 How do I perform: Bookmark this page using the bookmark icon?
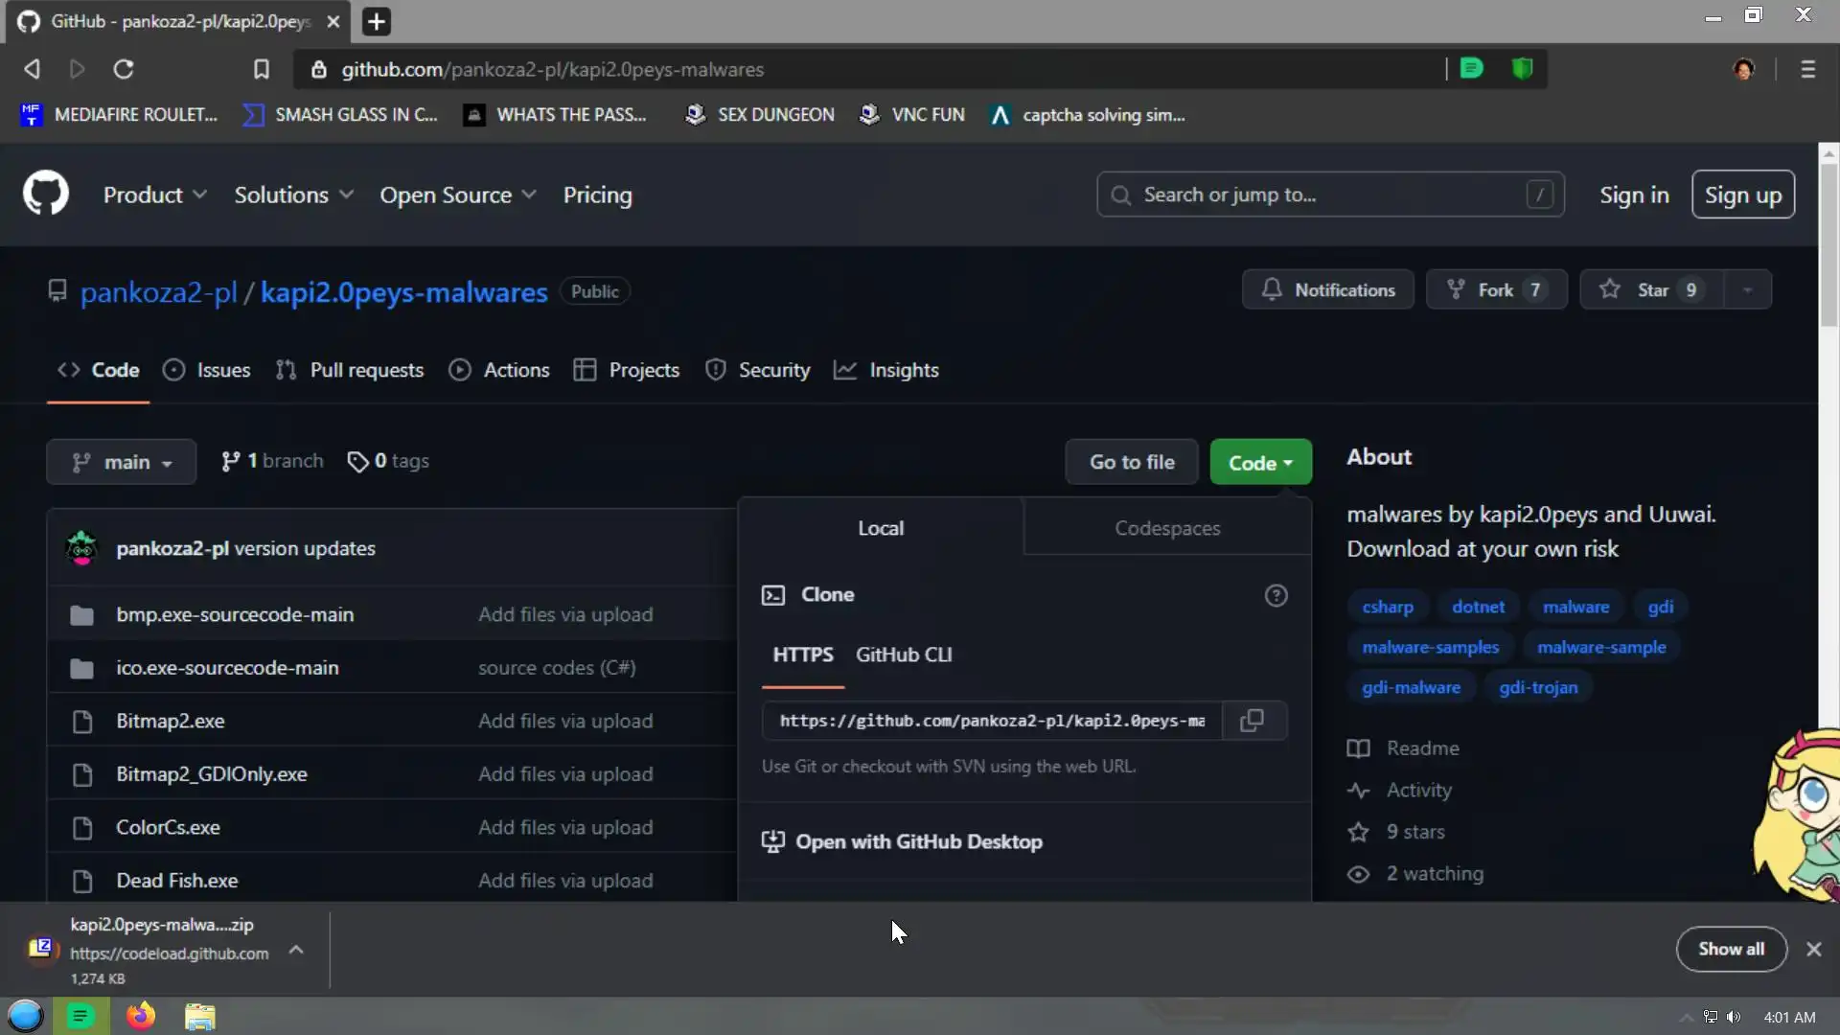[261, 69]
